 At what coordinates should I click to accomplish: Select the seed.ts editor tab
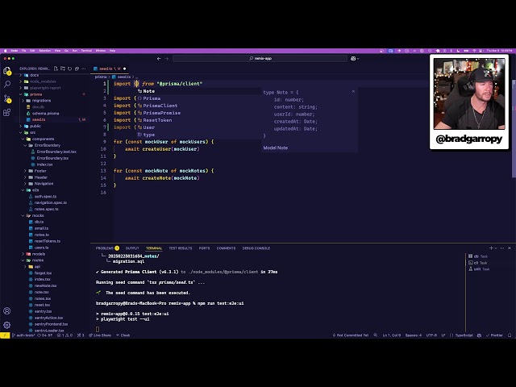click(x=109, y=69)
